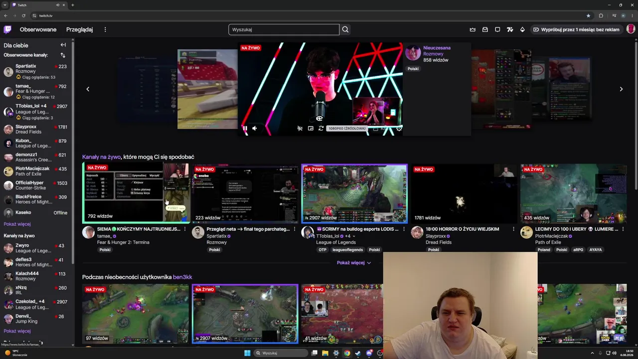This screenshot has width=638, height=359.
Task: Open Kaseko offline channel in sidebar
Action: point(35,213)
